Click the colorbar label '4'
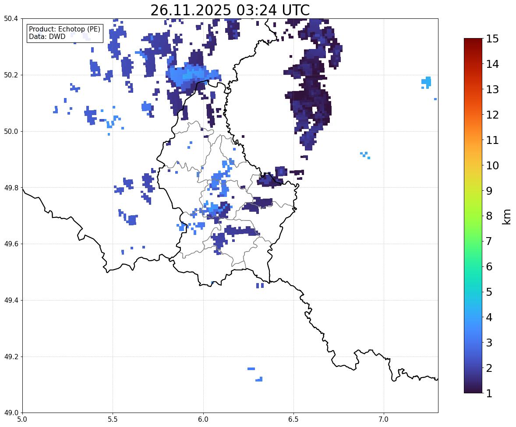Viewport: 516px width, 427px height. 489,317
